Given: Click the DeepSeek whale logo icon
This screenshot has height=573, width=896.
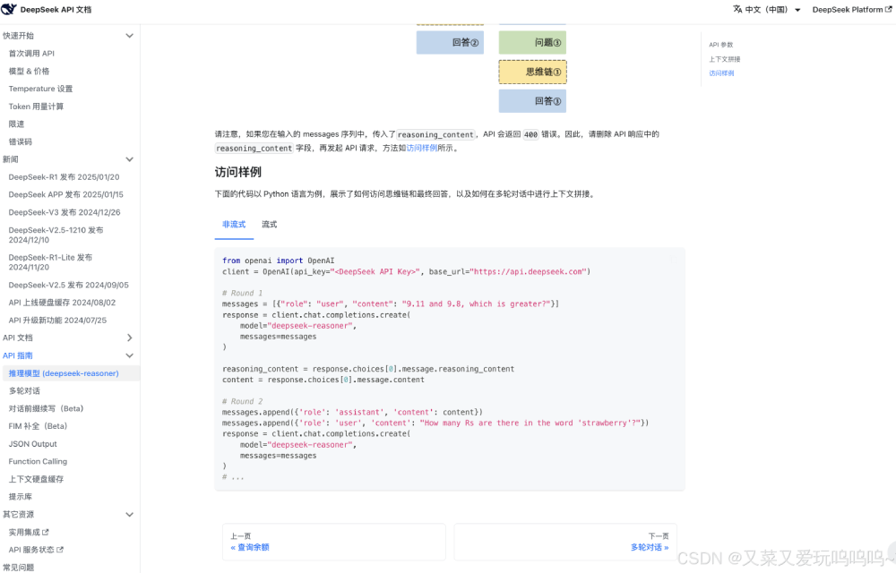Looking at the screenshot, I should point(9,9).
